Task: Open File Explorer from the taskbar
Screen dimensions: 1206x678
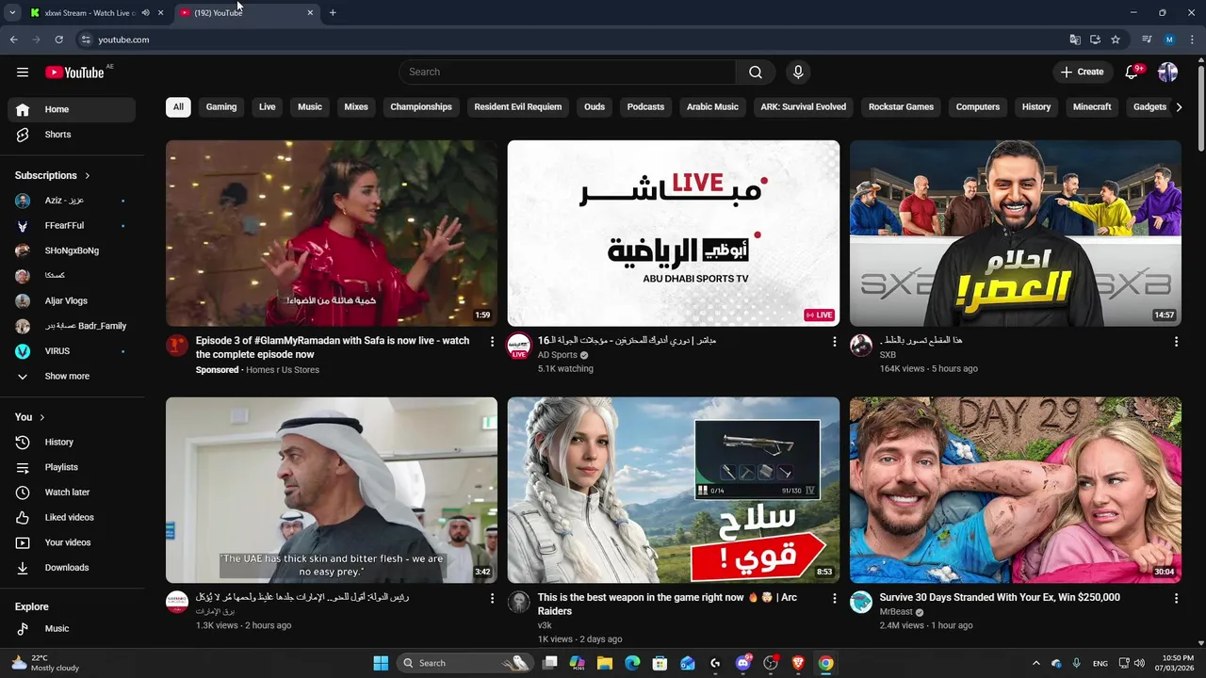Action: click(605, 663)
